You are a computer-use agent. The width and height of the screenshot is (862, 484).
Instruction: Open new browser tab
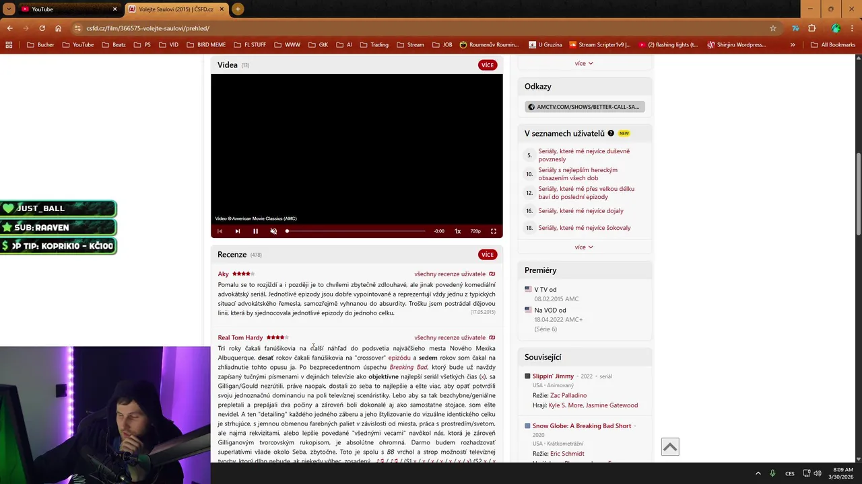pyautogui.click(x=238, y=9)
